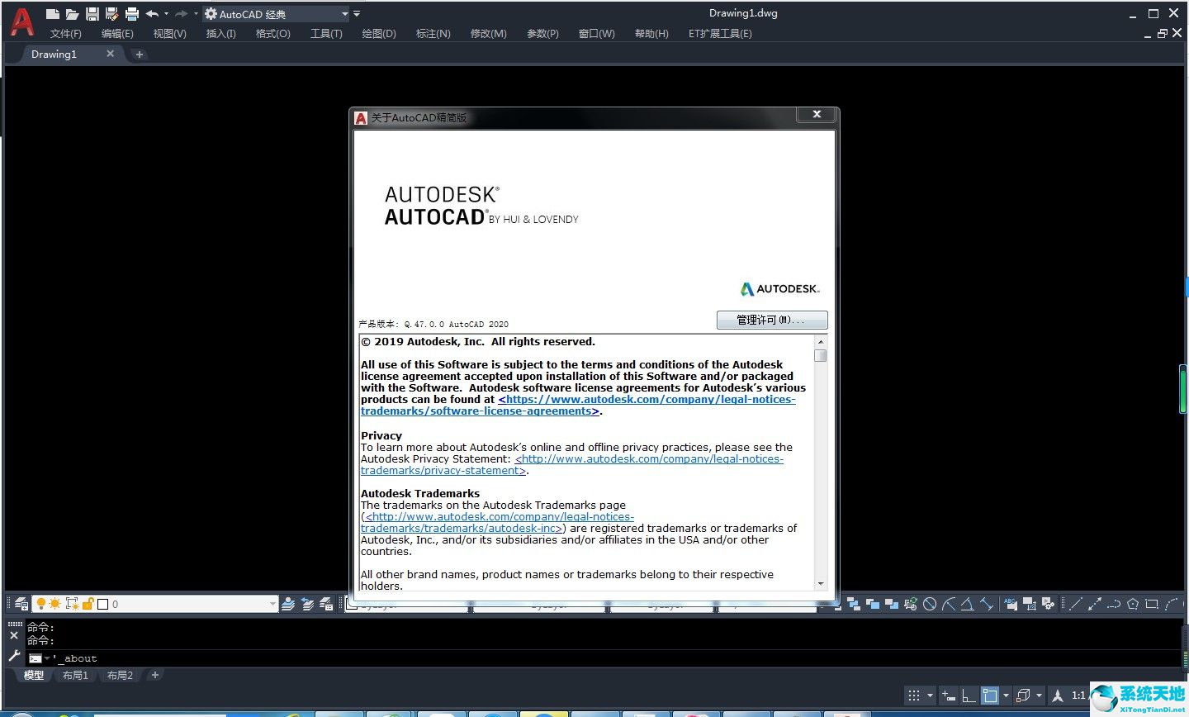The height and width of the screenshot is (717, 1189).
Task: Click the 管理许可(M)... button
Action: click(772, 320)
